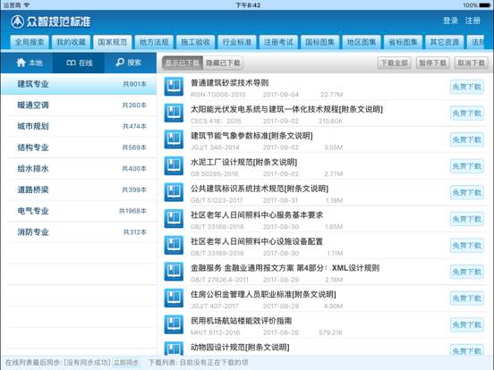Open book icon for 民用机场航站楼能效评价指南
The image size is (494, 370).
click(174, 324)
